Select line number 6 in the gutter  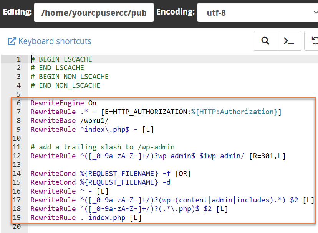point(18,103)
